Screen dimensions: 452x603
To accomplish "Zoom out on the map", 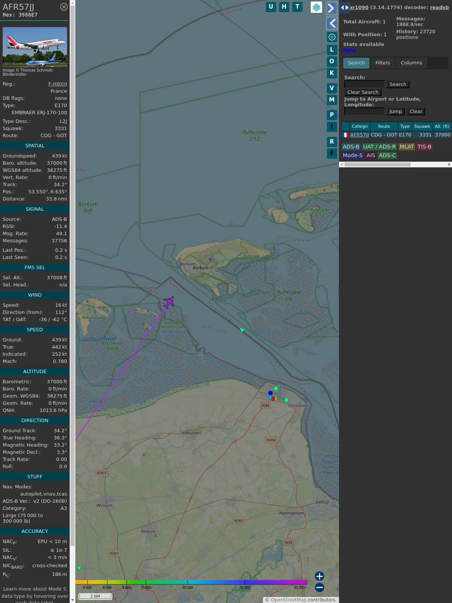I will pos(319,587).
